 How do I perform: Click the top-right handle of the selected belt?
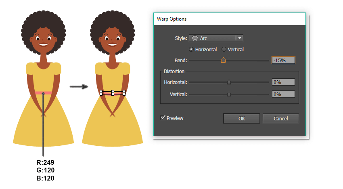[124, 91]
